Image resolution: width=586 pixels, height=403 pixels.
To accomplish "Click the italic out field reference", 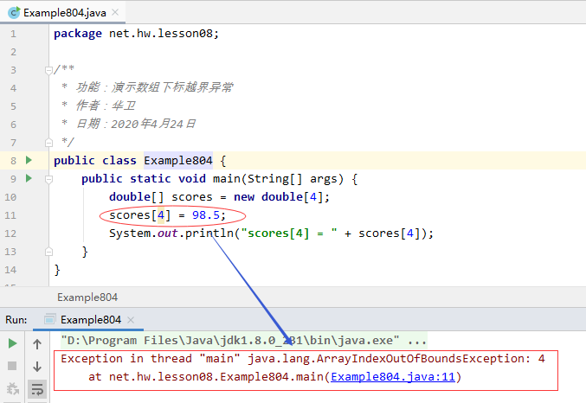I will point(167,233).
